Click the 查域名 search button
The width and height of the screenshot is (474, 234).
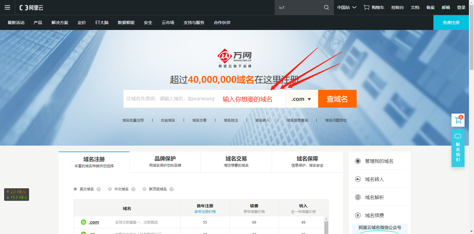point(337,99)
